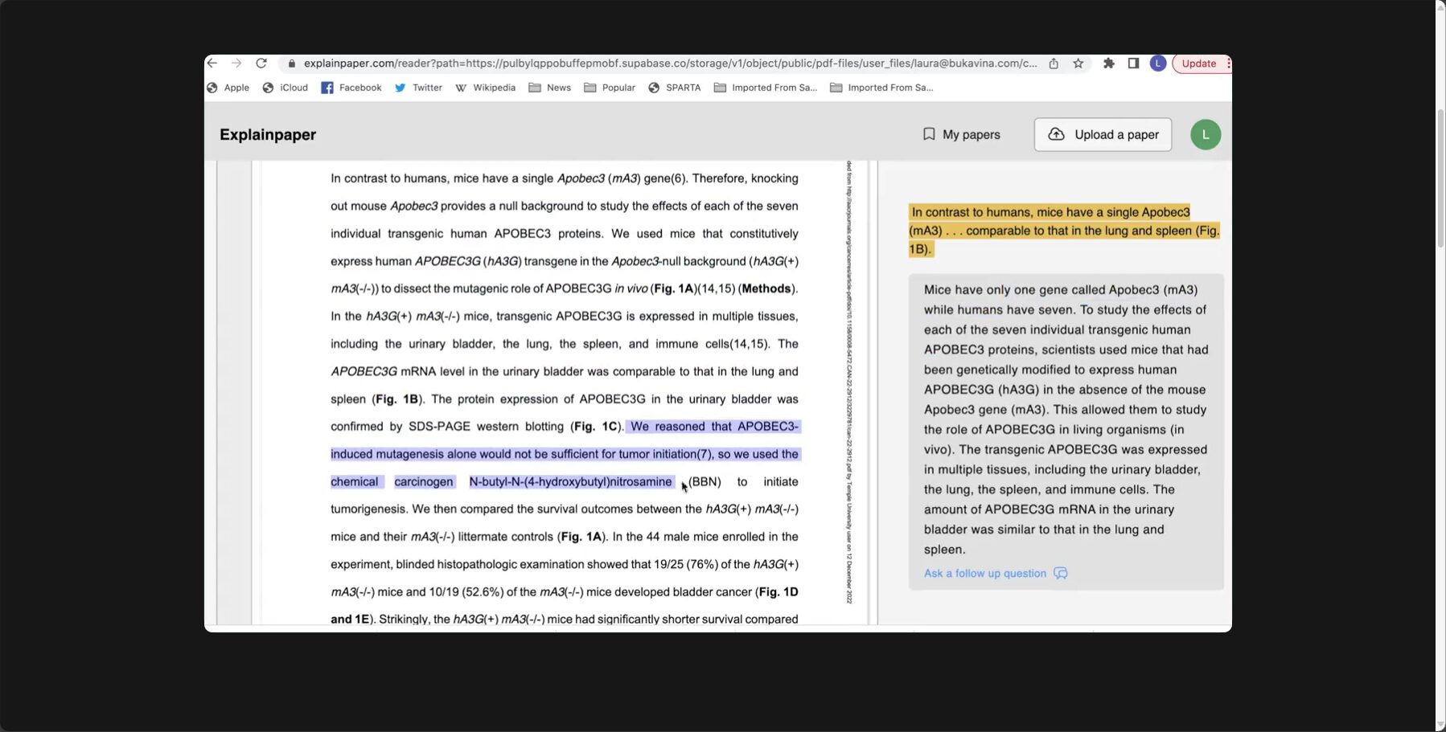Click highlighted sentence We reasoned that APOBEC3-
The height and width of the screenshot is (732, 1446).
[714, 427]
